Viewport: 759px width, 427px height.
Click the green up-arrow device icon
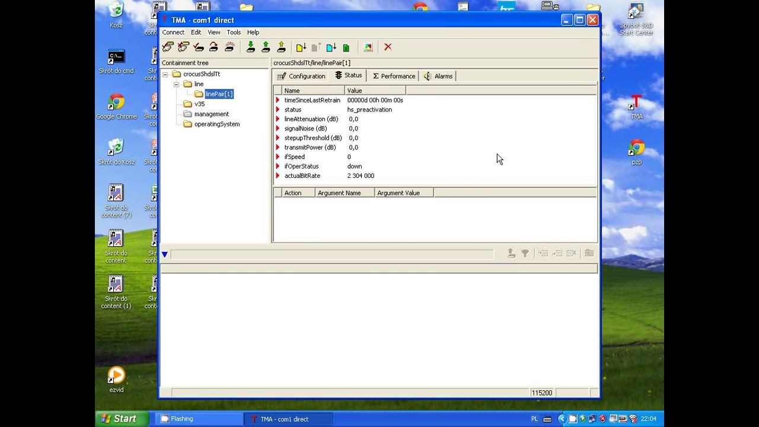266,47
